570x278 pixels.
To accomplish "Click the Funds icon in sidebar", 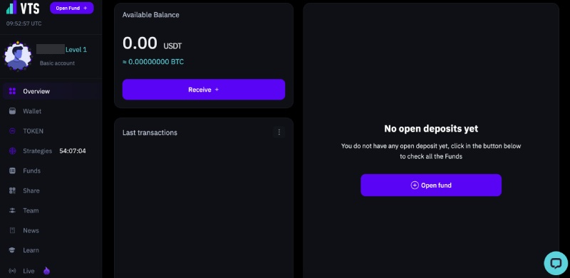I will (12, 171).
